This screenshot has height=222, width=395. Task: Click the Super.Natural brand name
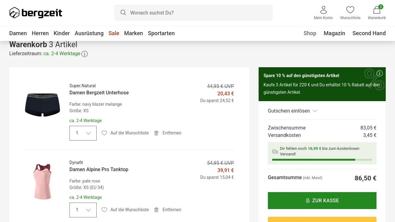coord(82,86)
